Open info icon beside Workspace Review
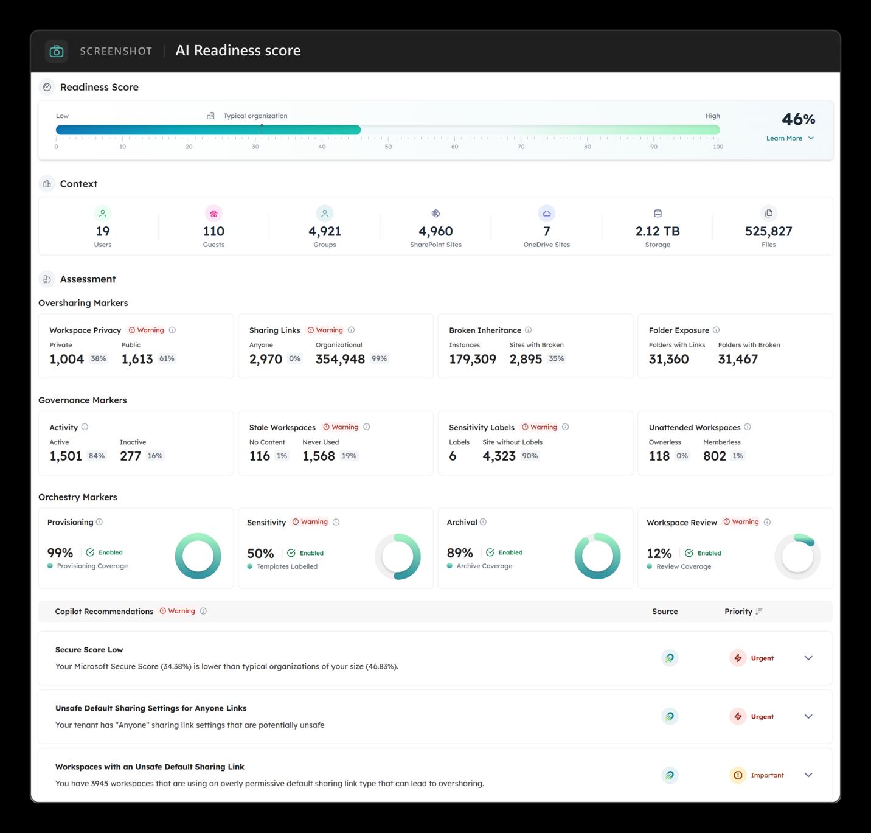871x833 pixels. pyautogui.click(x=767, y=522)
